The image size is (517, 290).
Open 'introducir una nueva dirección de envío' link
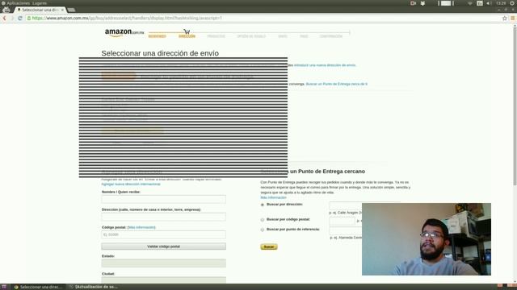(x=325, y=65)
